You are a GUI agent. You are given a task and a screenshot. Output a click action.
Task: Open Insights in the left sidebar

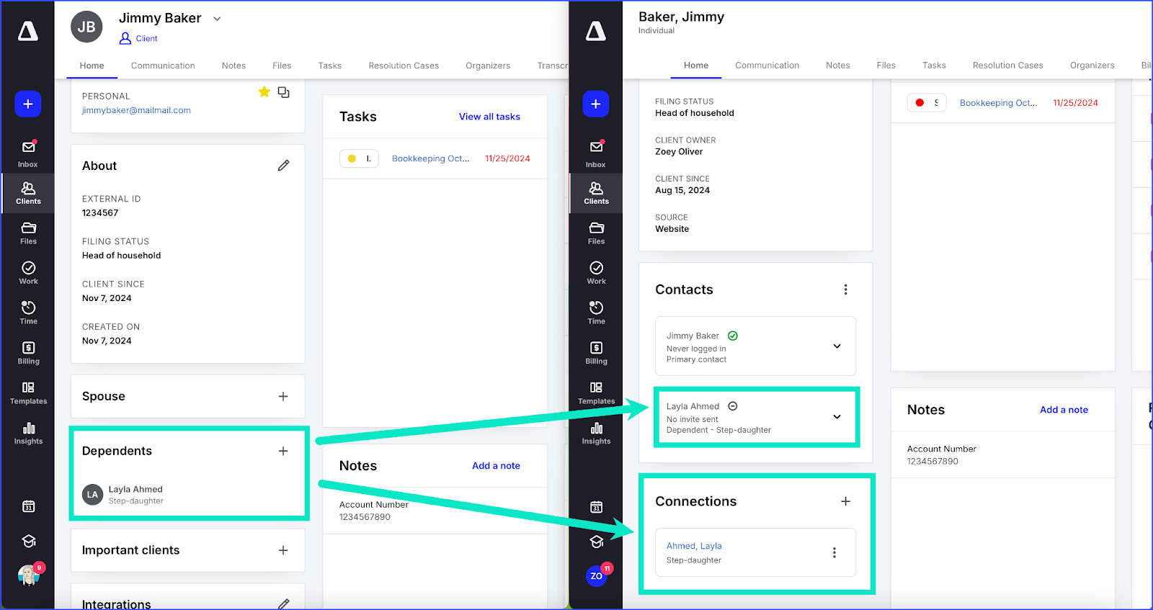point(28,433)
